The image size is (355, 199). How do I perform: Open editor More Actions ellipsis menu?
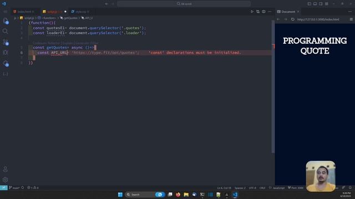point(270,12)
